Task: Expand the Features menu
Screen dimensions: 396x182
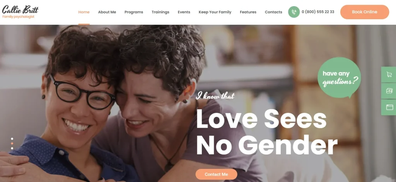Action: (248, 12)
